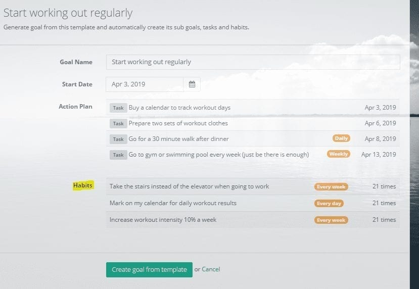Image resolution: width=419 pixels, height=289 pixels.
Task: Select Buy a calendar to track workout days
Action: 179,108
